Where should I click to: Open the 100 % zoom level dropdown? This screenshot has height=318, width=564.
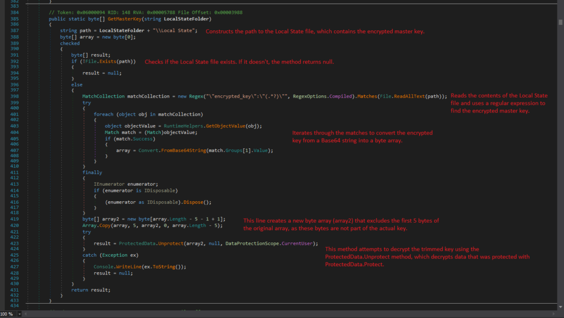pos(20,314)
